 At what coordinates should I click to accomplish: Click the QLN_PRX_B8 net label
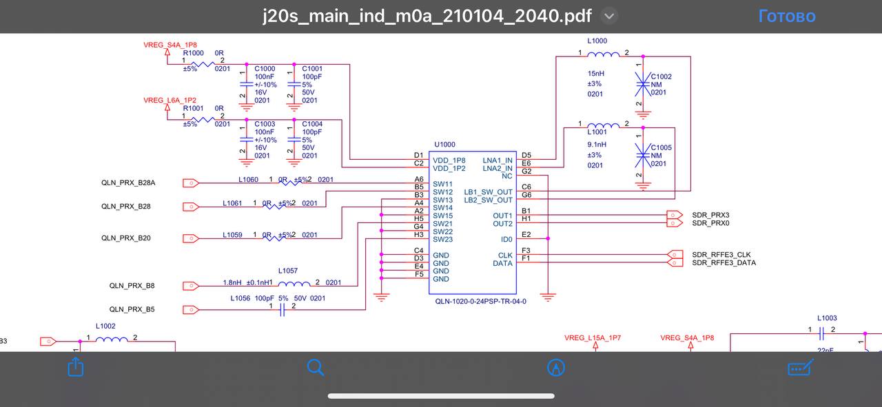click(x=132, y=286)
